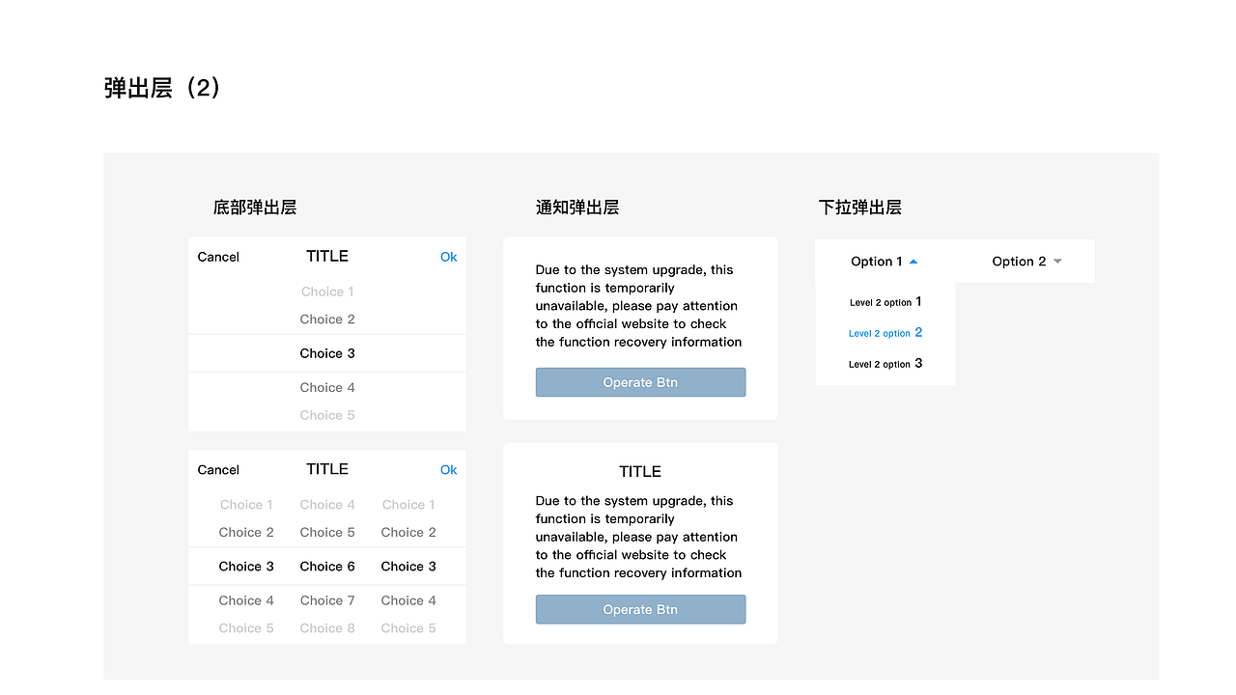The width and height of the screenshot is (1236, 695).
Task: Pick Choice 1 in the single-column picker
Action: click(327, 292)
